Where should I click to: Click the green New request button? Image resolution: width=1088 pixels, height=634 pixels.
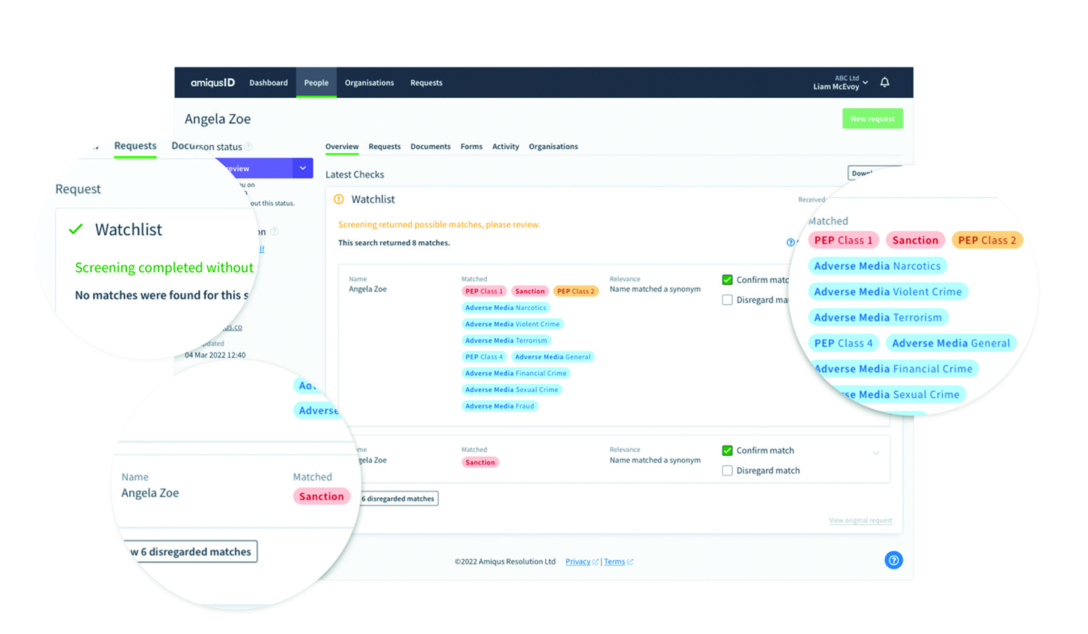click(x=872, y=119)
